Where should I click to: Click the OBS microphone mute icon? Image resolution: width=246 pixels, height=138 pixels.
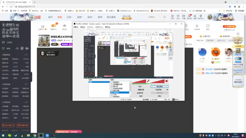point(148,81)
